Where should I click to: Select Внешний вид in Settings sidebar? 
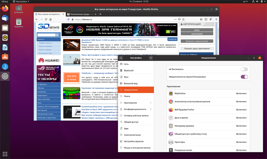(x=136, y=83)
